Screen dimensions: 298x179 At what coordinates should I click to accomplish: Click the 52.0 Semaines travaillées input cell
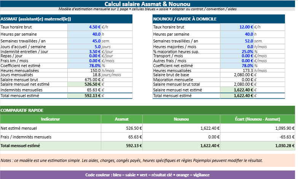237,41
